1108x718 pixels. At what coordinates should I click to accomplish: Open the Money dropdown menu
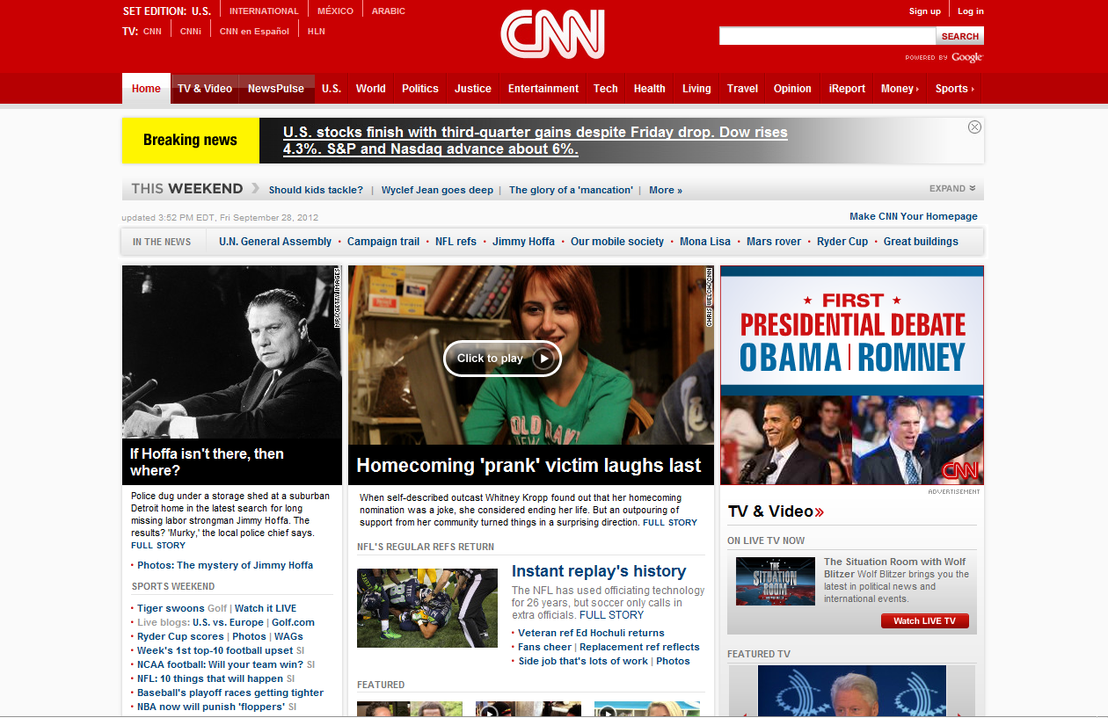click(x=900, y=89)
